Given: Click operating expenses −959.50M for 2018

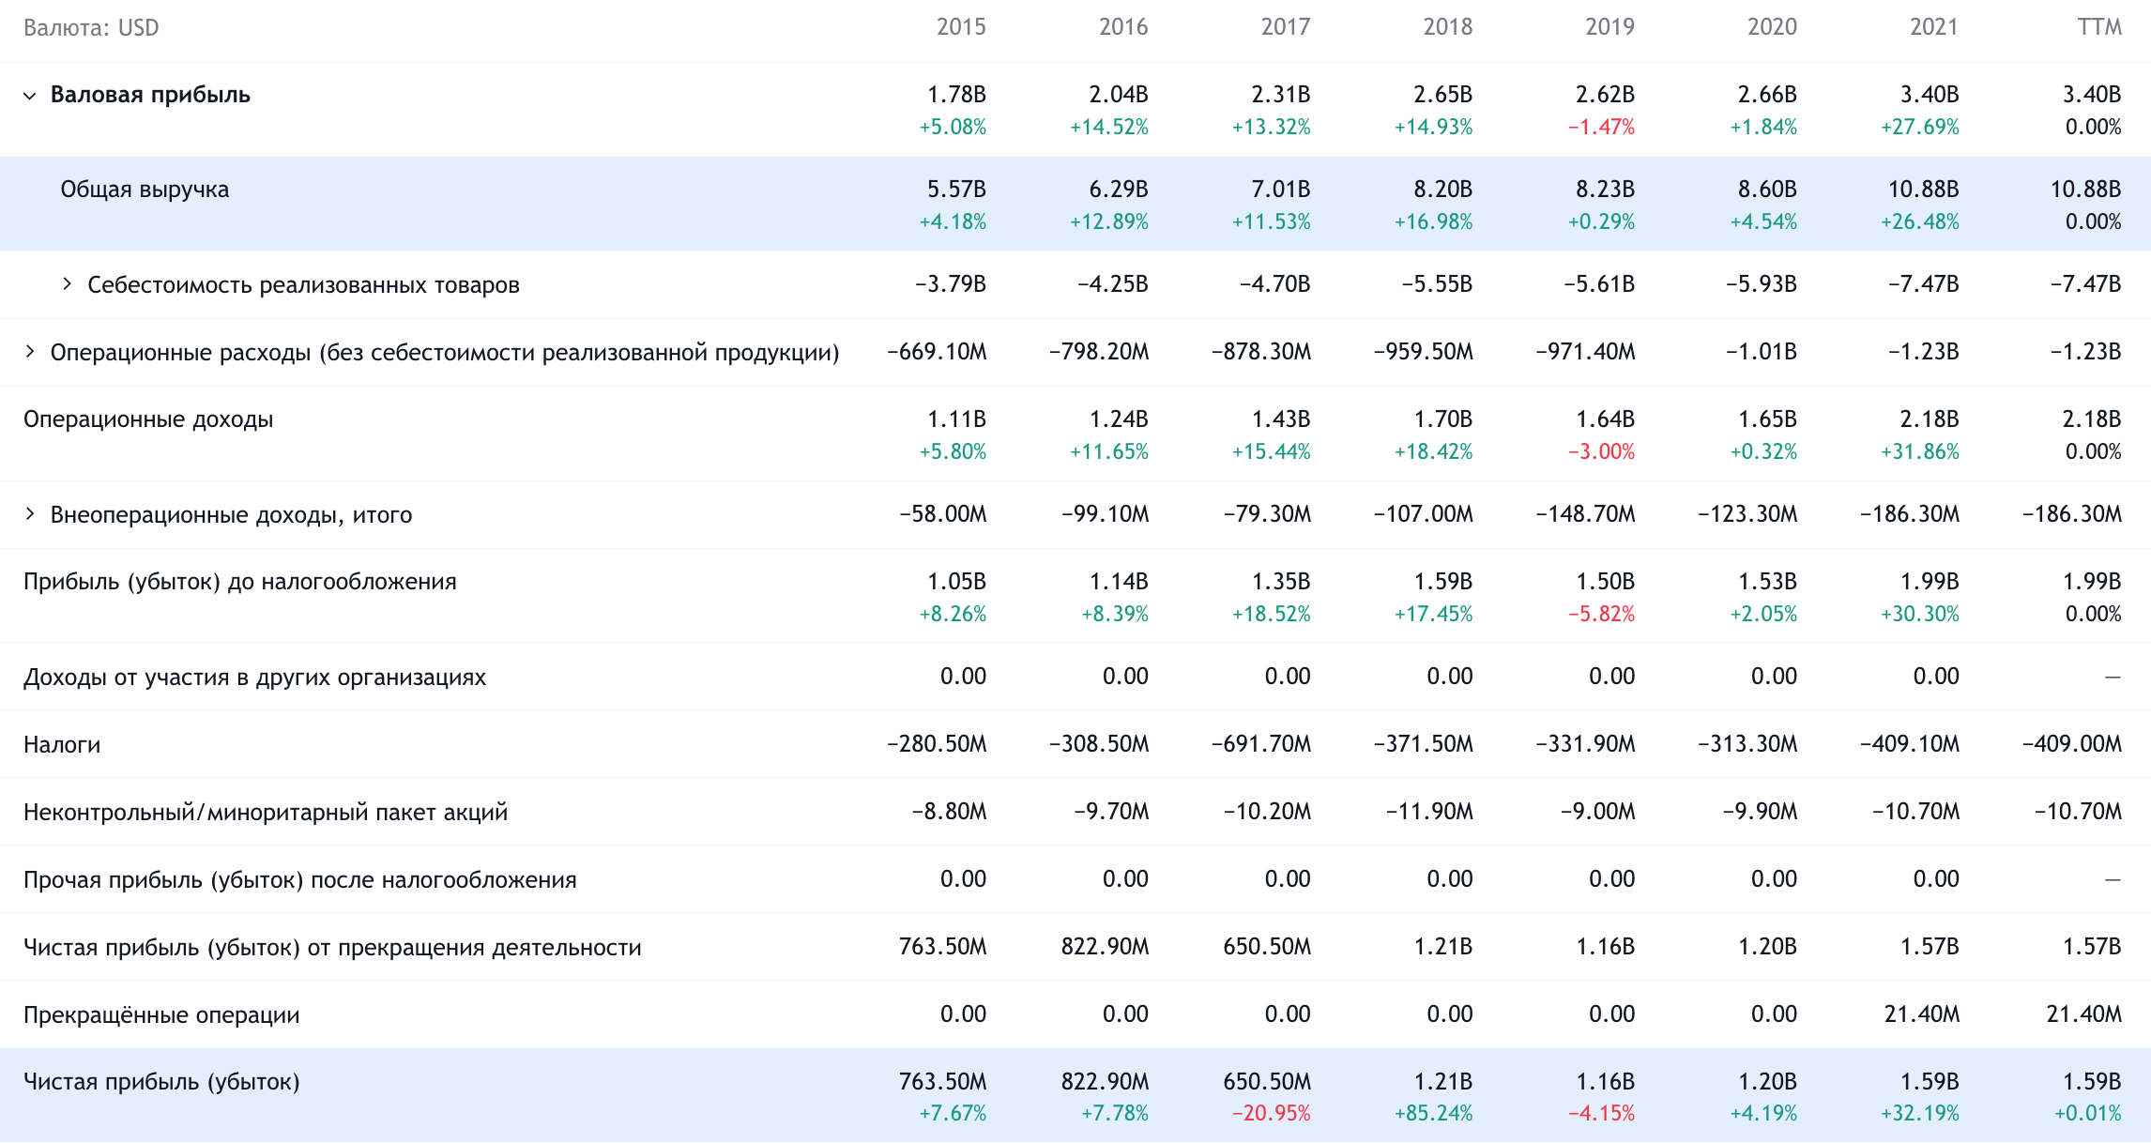Looking at the screenshot, I should [x=1424, y=352].
